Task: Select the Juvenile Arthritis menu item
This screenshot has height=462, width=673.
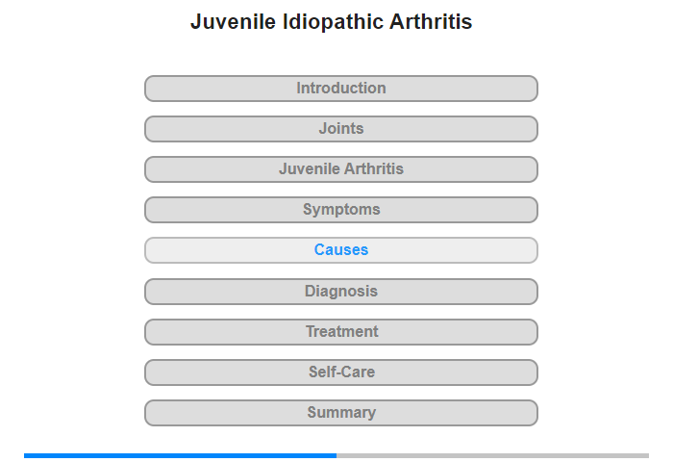Action: 340,169
